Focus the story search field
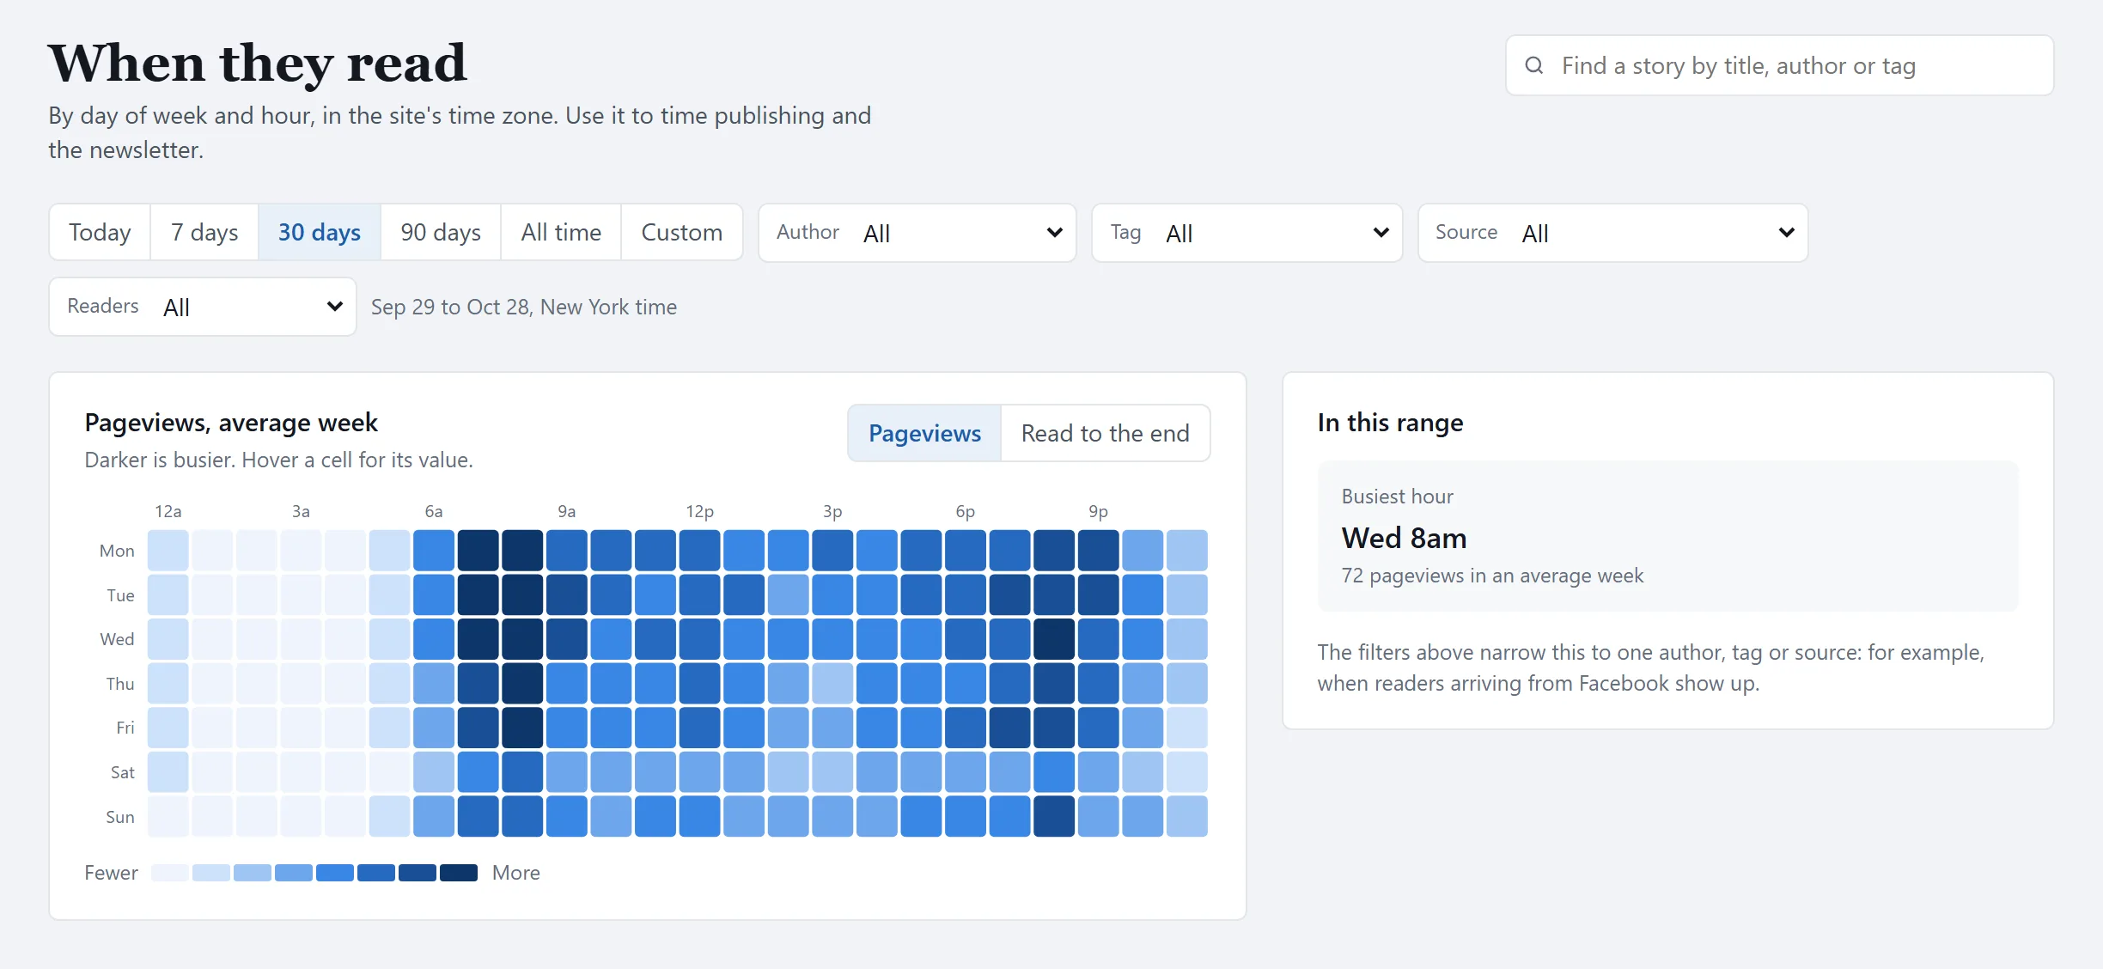 [1779, 65]
